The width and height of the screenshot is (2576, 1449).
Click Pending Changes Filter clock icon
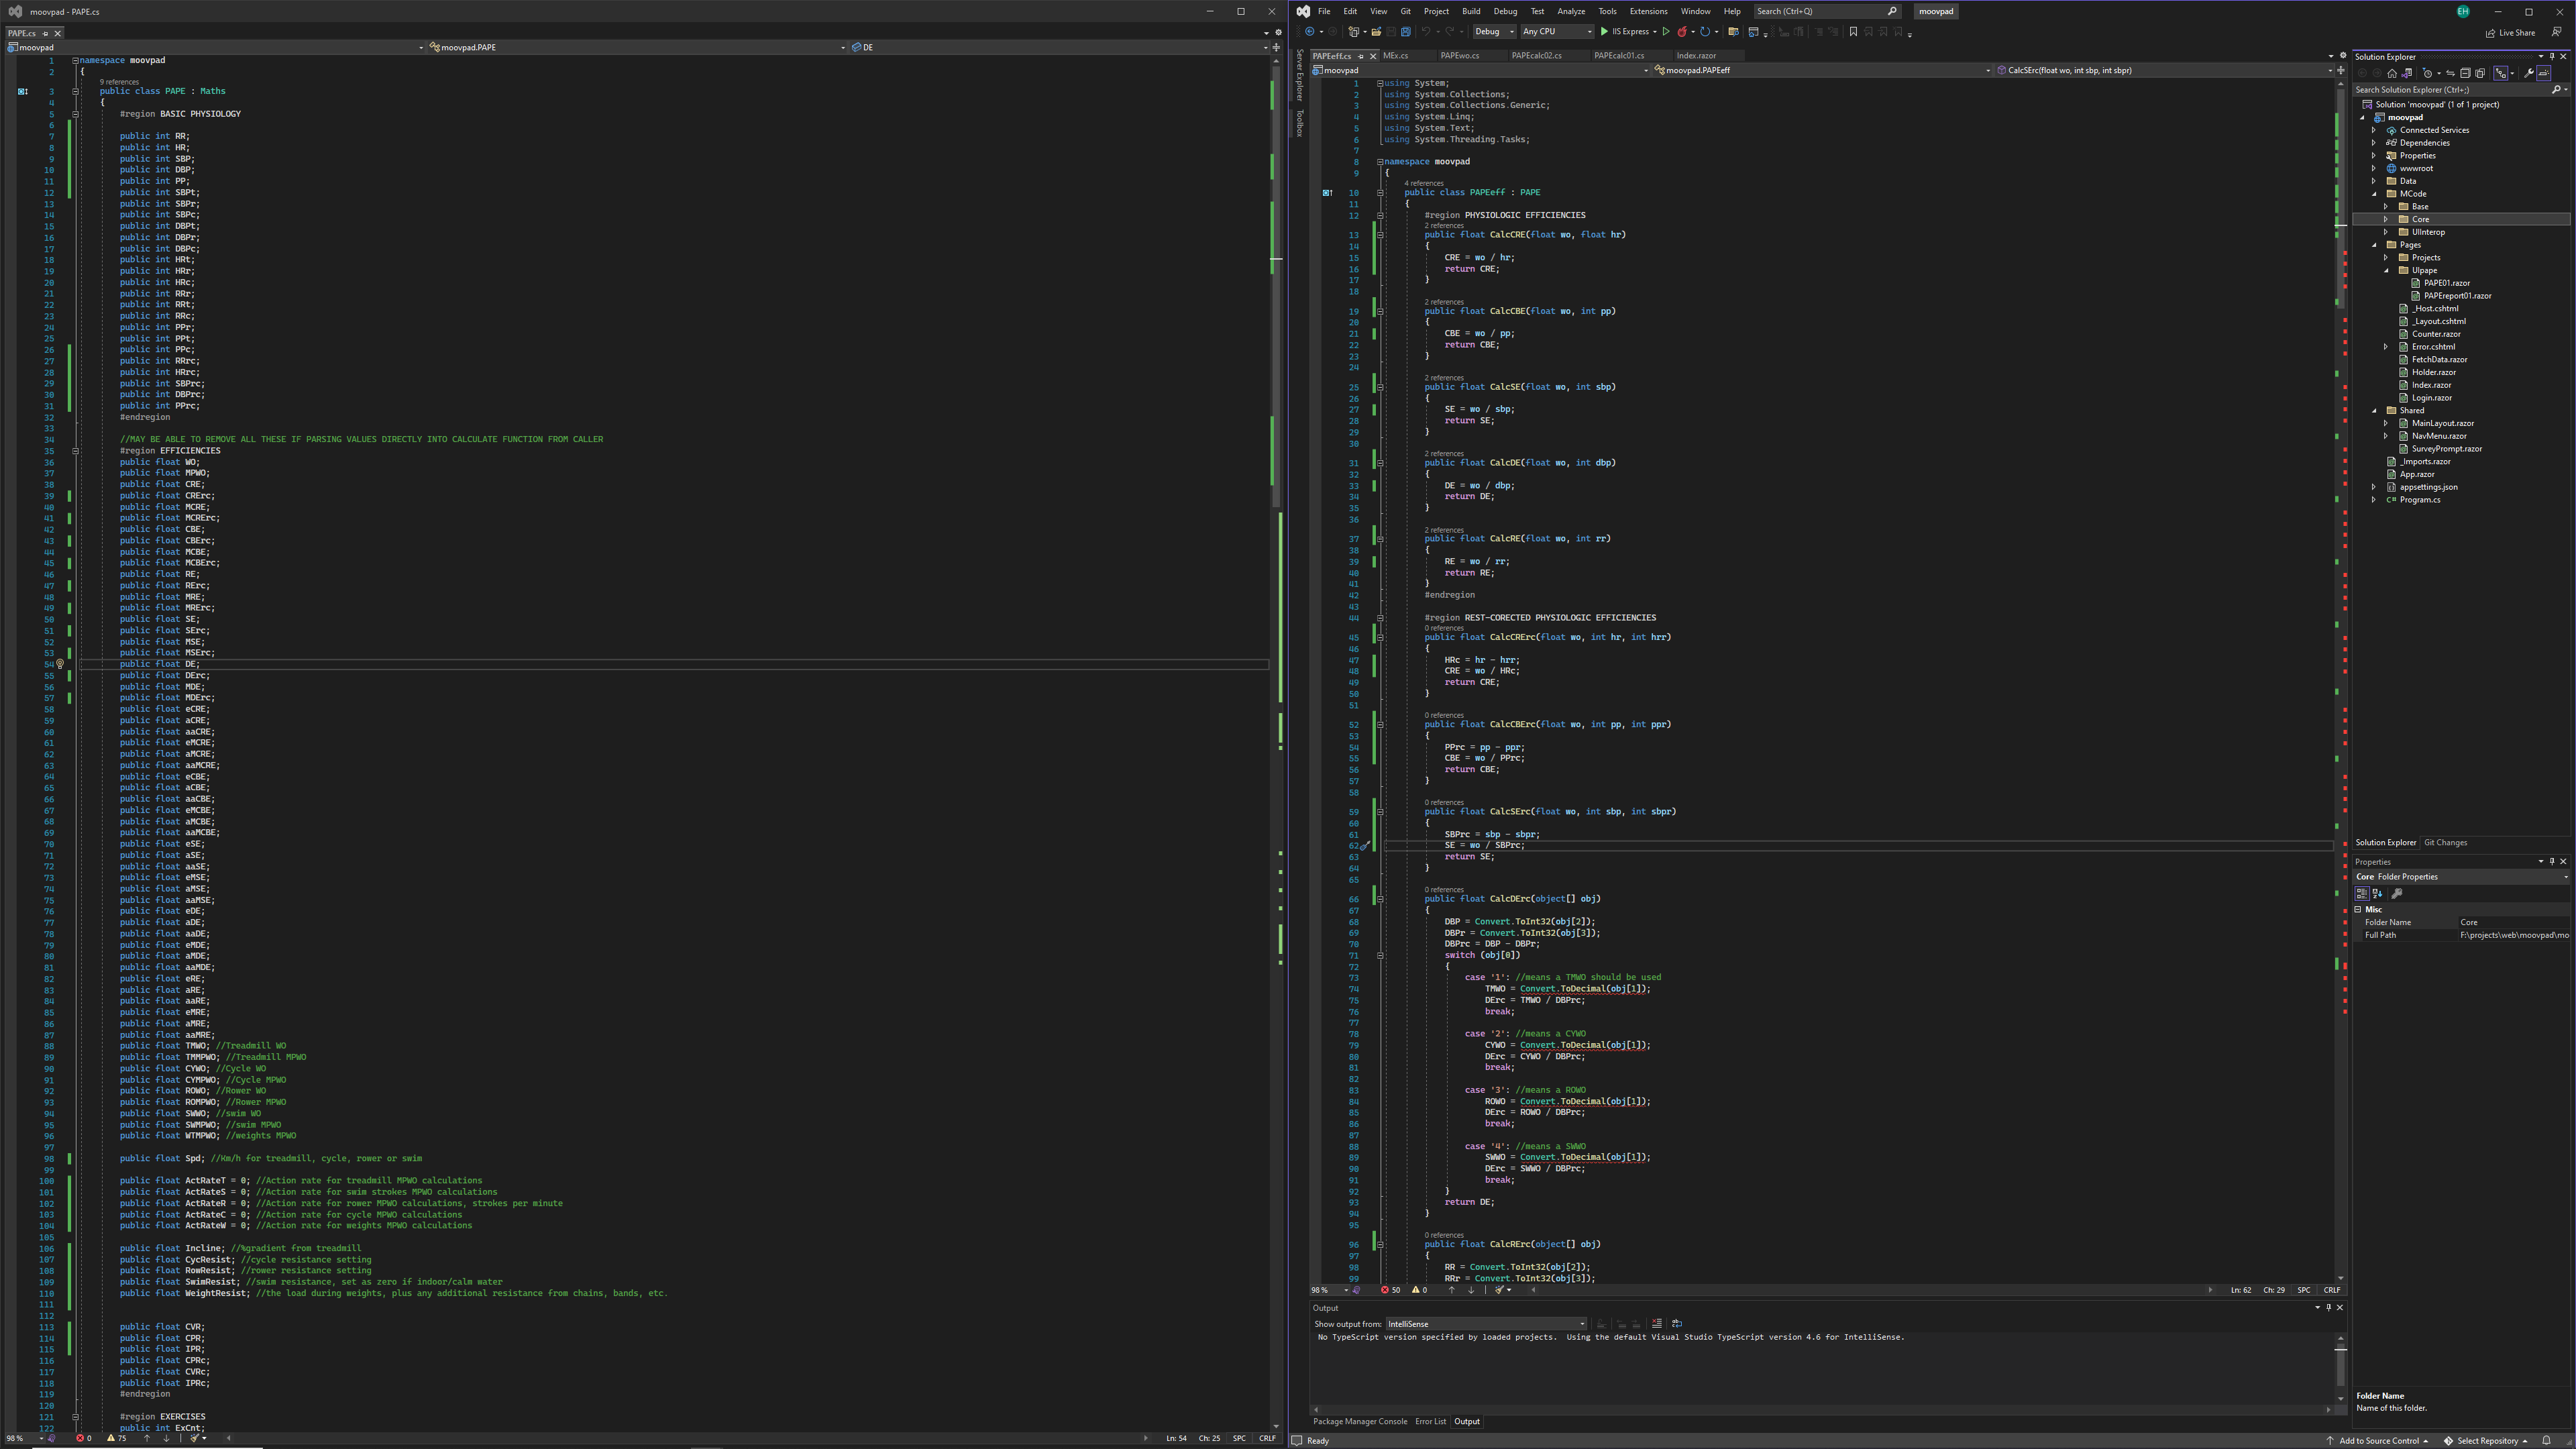coord(2427,73)
